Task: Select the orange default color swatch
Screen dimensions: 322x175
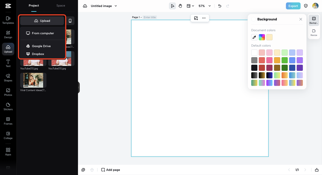Action: click(277, 60)
